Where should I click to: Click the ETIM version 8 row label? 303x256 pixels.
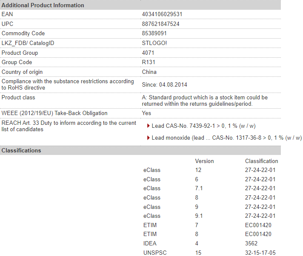150,234
